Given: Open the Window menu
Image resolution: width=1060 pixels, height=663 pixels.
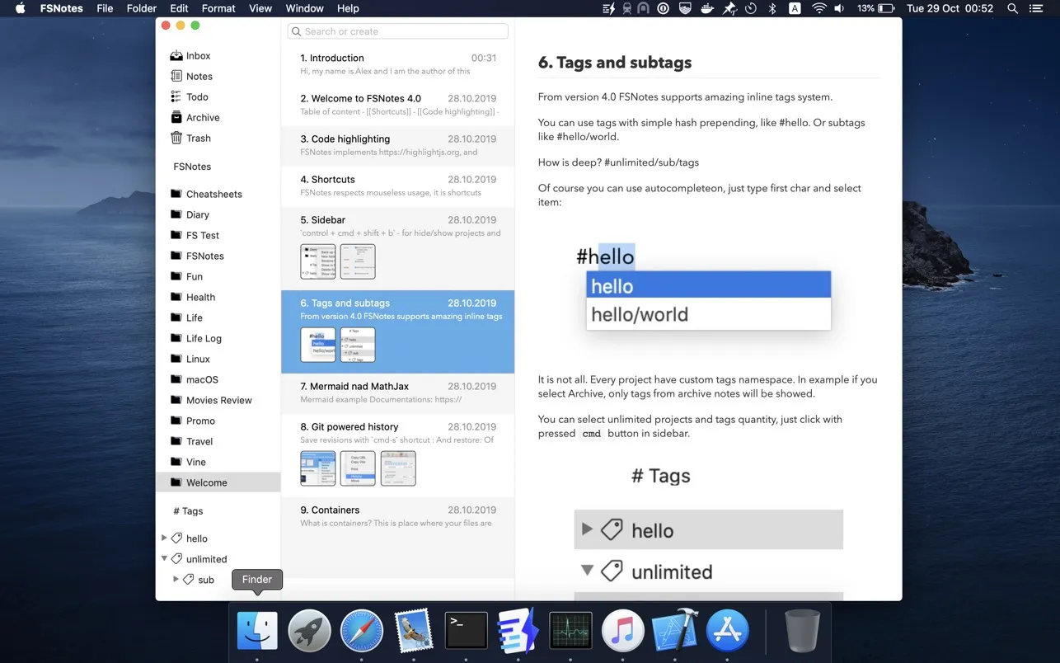Looking at the screenshot, I should tap(304, 8).
